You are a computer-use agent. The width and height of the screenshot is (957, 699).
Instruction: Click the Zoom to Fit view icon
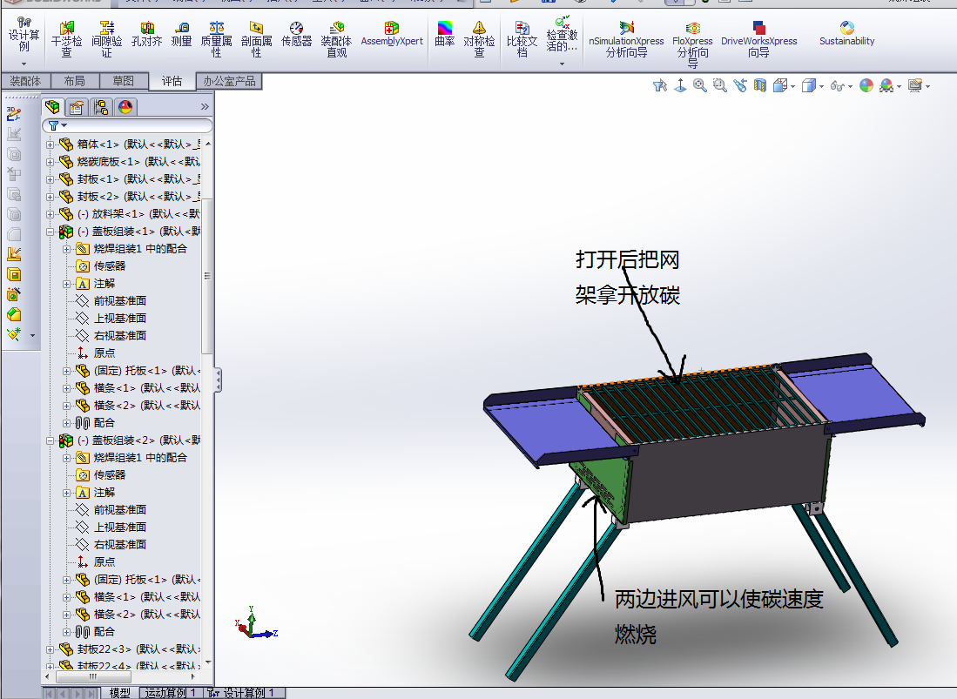point(700,86)
